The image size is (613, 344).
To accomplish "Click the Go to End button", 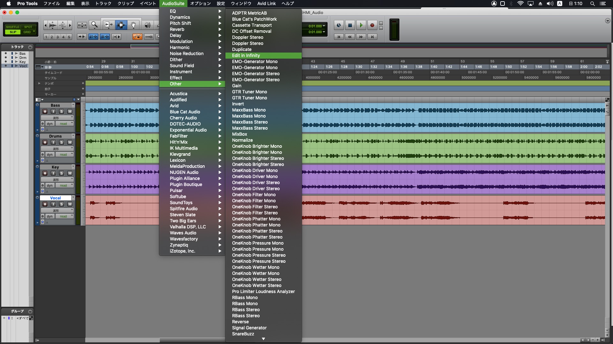I will (x=372, y=37).
